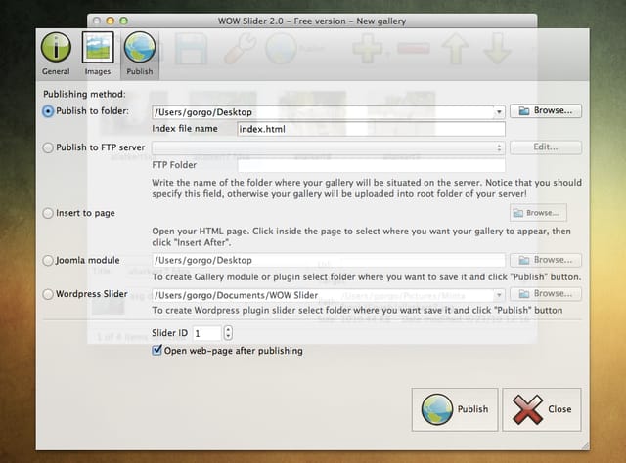Click the FTP Folder input field
This screenshot has height=463, width=626.
pyautogui.click(x=371, y=165)
